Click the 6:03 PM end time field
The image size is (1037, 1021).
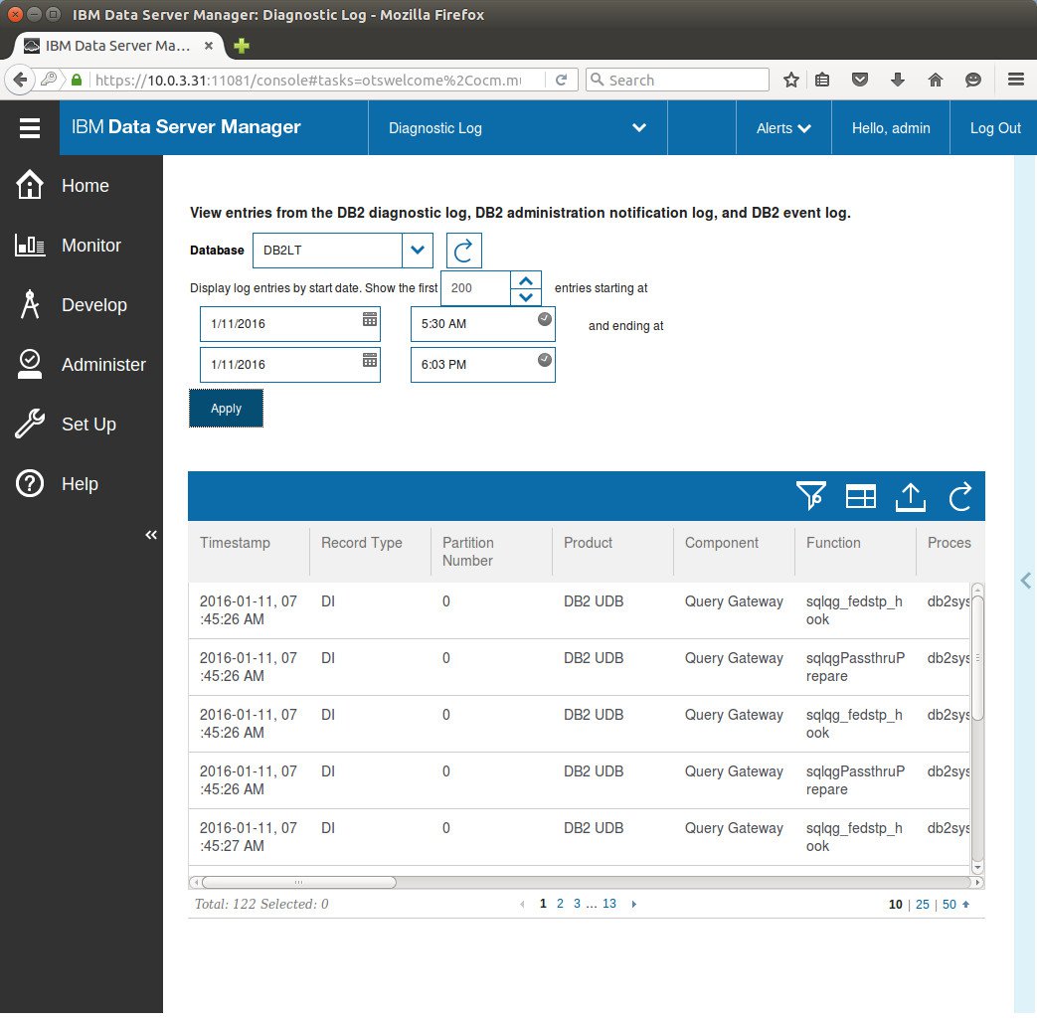click(483, 365)
